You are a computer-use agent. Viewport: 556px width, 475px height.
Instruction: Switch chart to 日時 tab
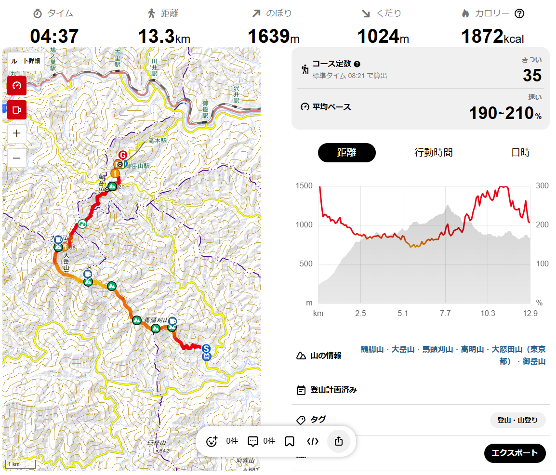pyautogui.click(x=520, y=153)
